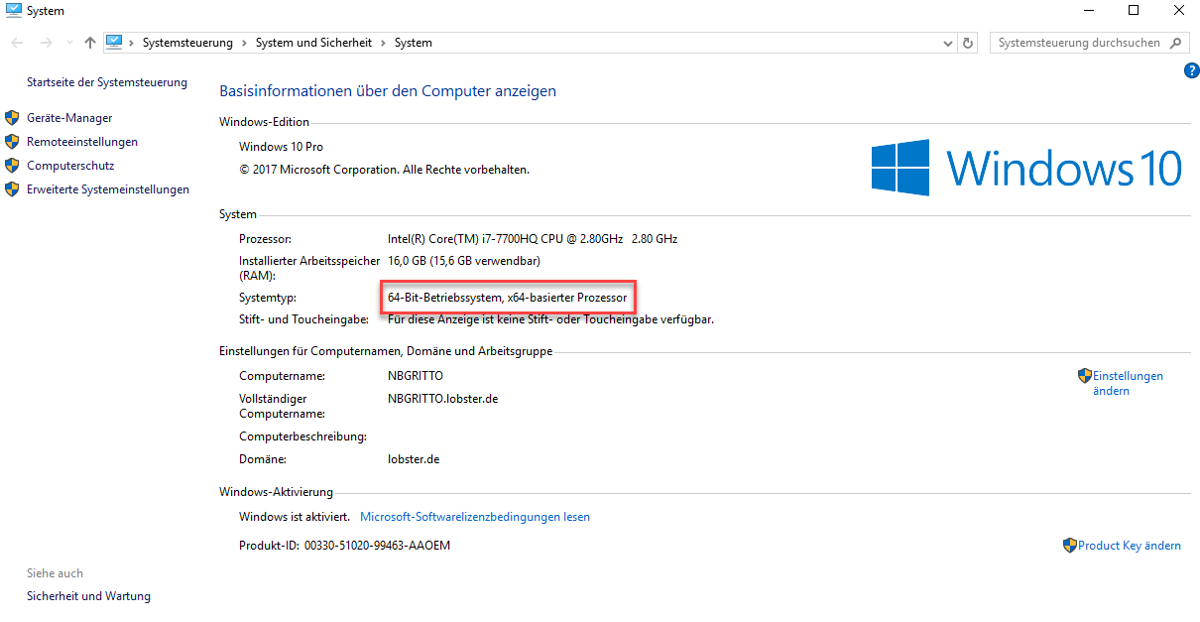Click the search magnifier icon
The image size is (1200, 622).
1175,43
